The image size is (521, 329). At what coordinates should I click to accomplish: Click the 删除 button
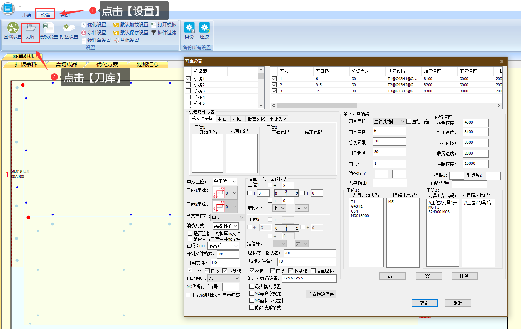tap(465, 276)
